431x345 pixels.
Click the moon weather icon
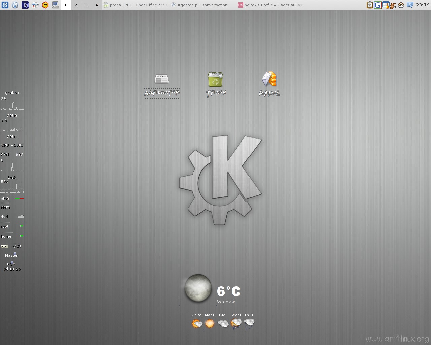click(198, 288)
